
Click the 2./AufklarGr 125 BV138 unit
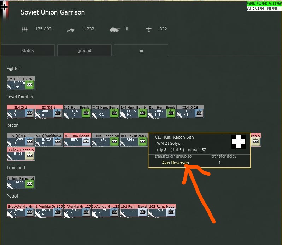77,211
